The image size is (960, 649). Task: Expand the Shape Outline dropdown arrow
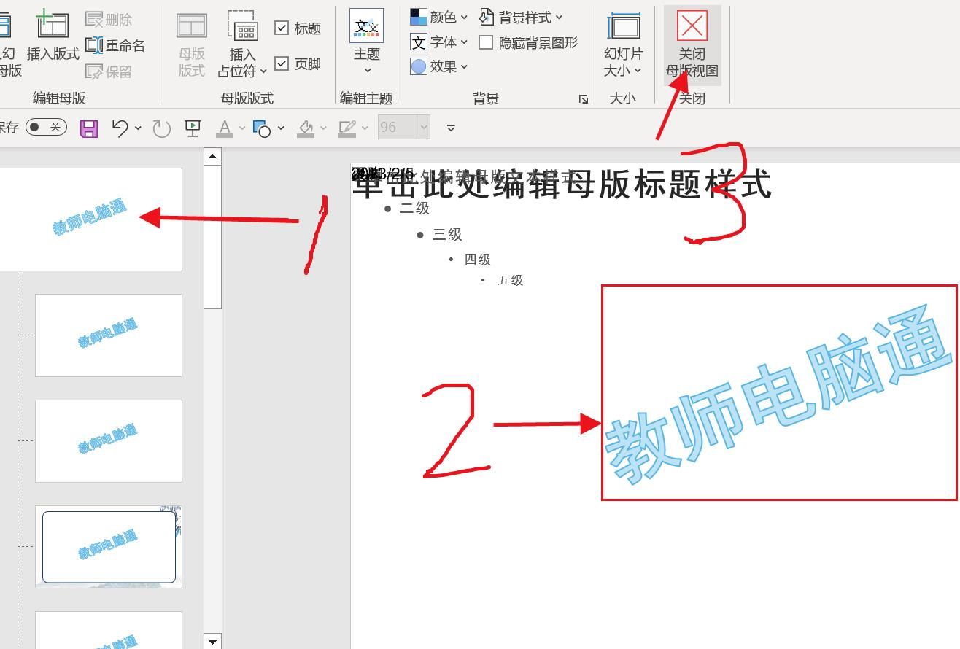click(364, 128)
